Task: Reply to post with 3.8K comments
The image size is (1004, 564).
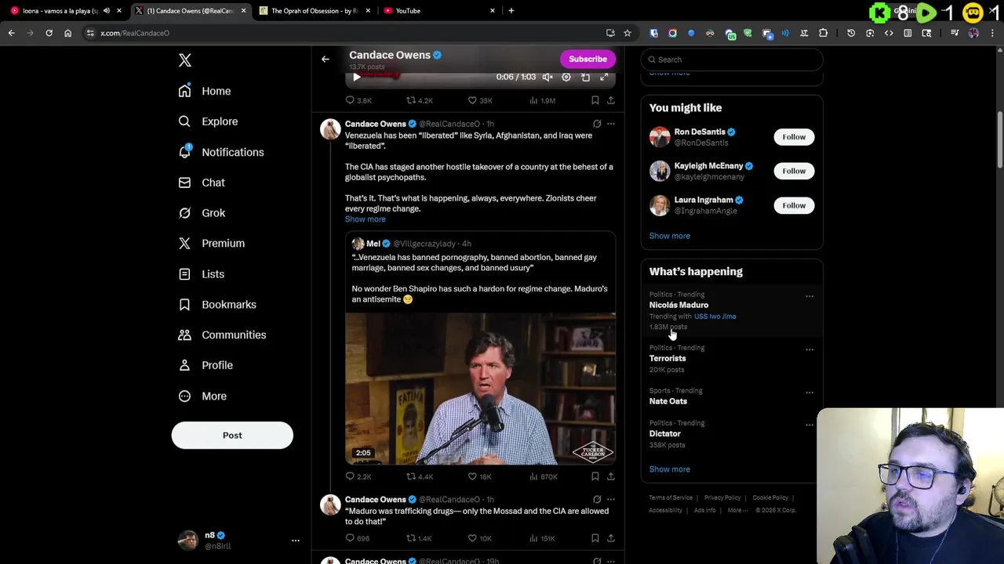Action: pyautogui.click(x=358, y=100)
